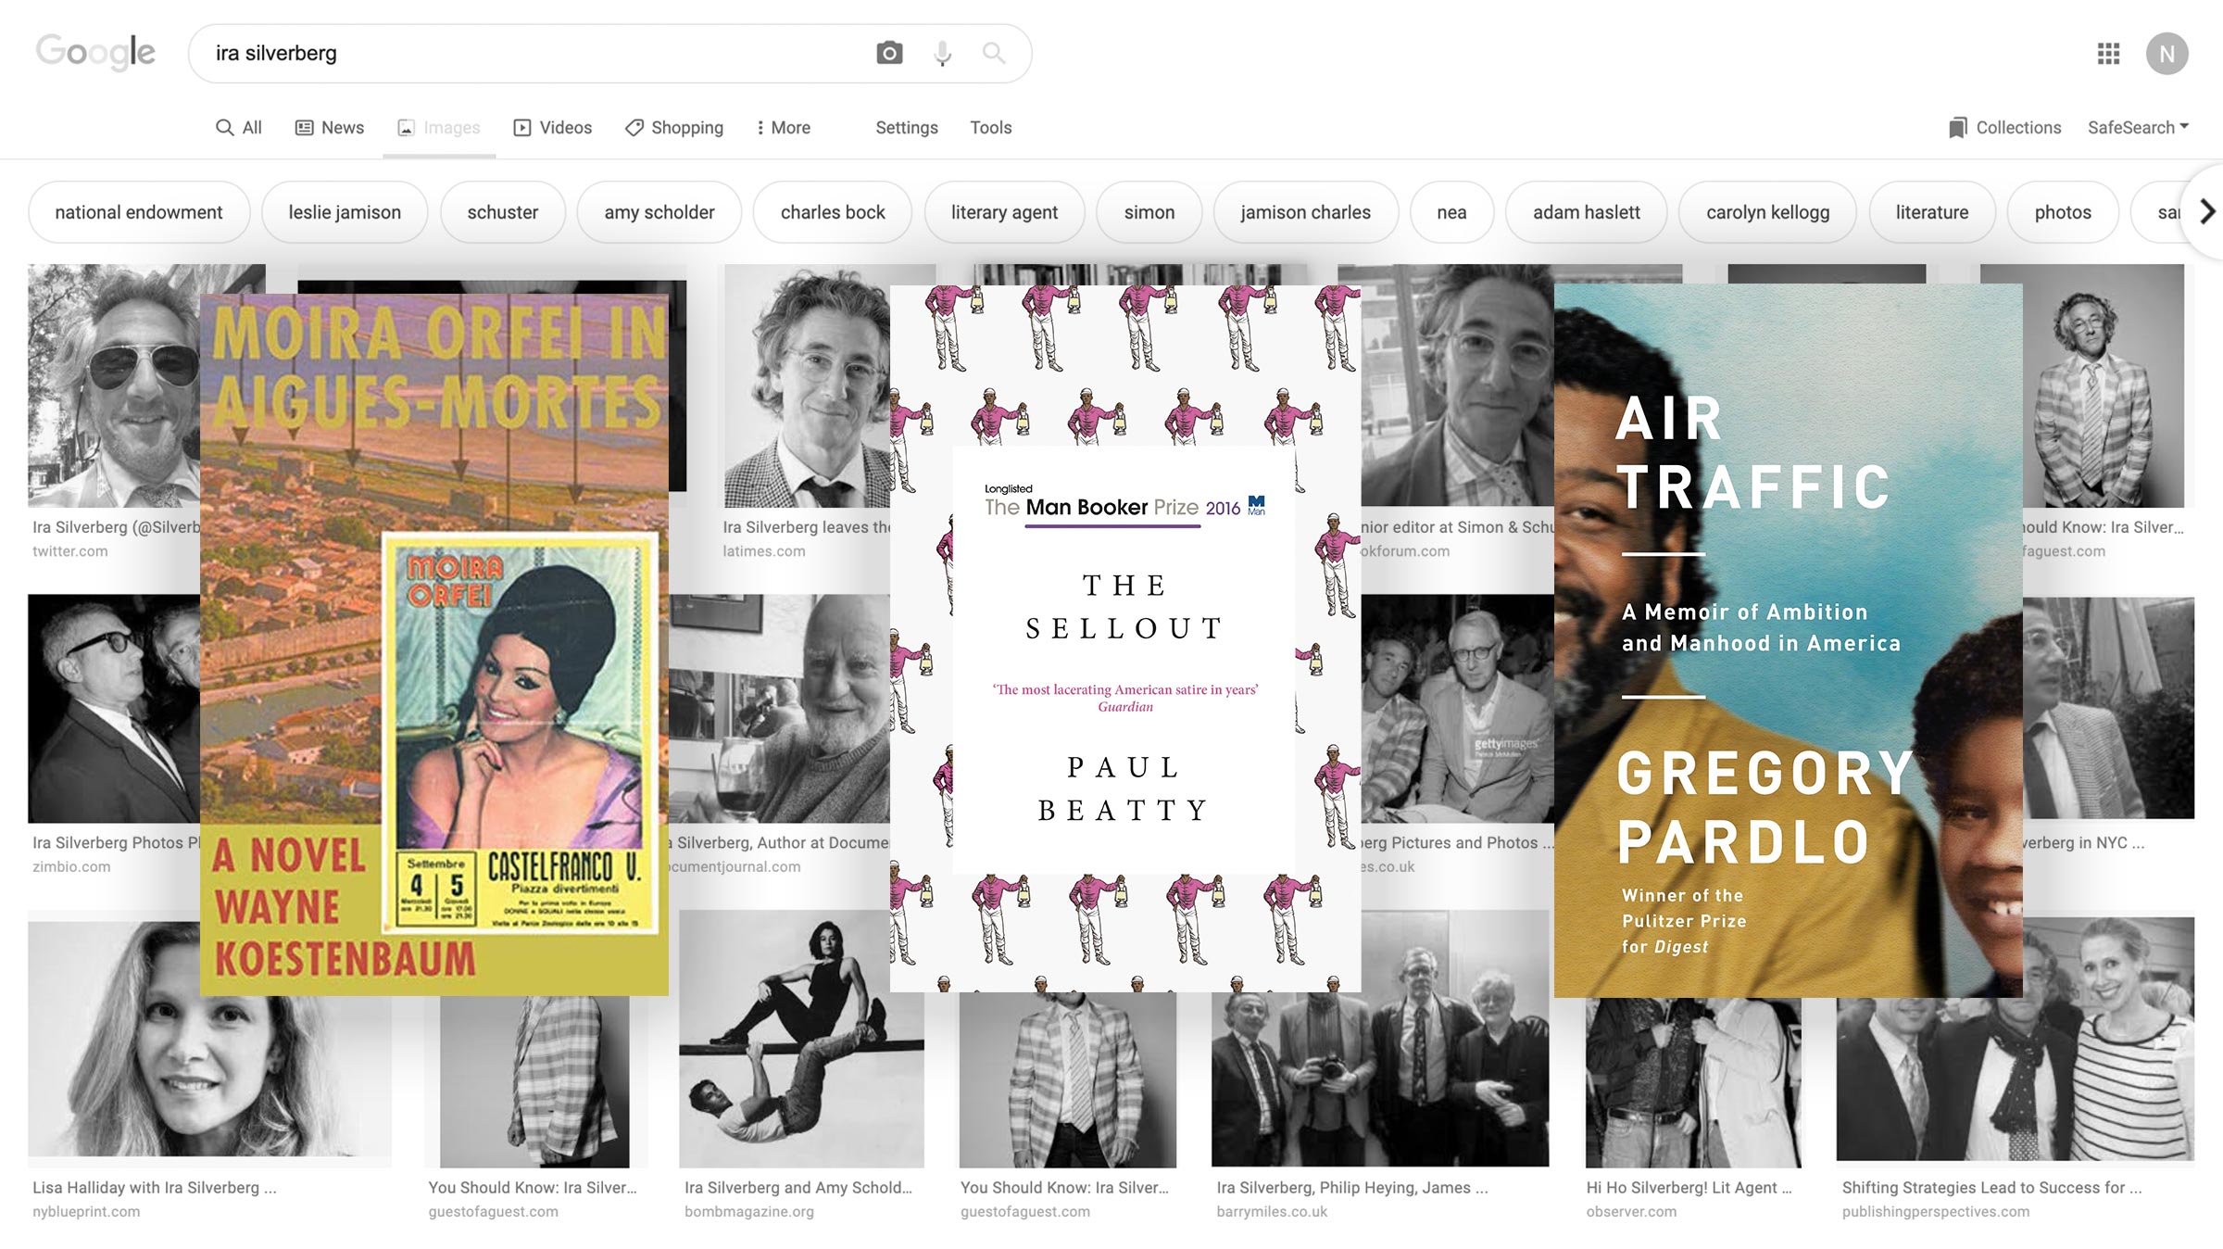Click the Google logo
Screen dimensions: 2223x1249
point(95,53)
